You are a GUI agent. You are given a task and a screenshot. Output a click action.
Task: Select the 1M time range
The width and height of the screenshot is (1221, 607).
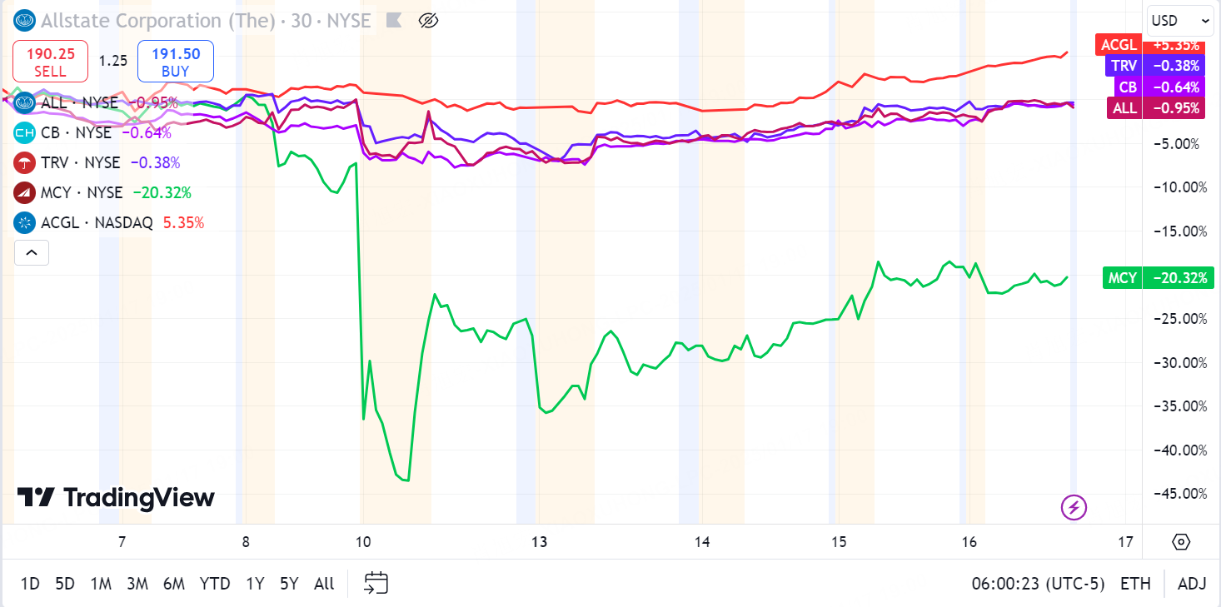[x=101, y=584]
